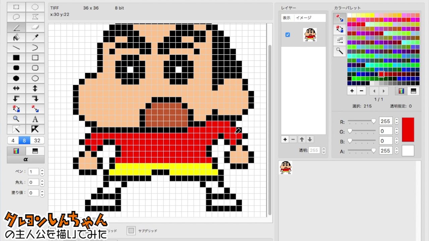Activate the pencil drawing tool
This screenshot has height=241, width=429.
point(16,27)
